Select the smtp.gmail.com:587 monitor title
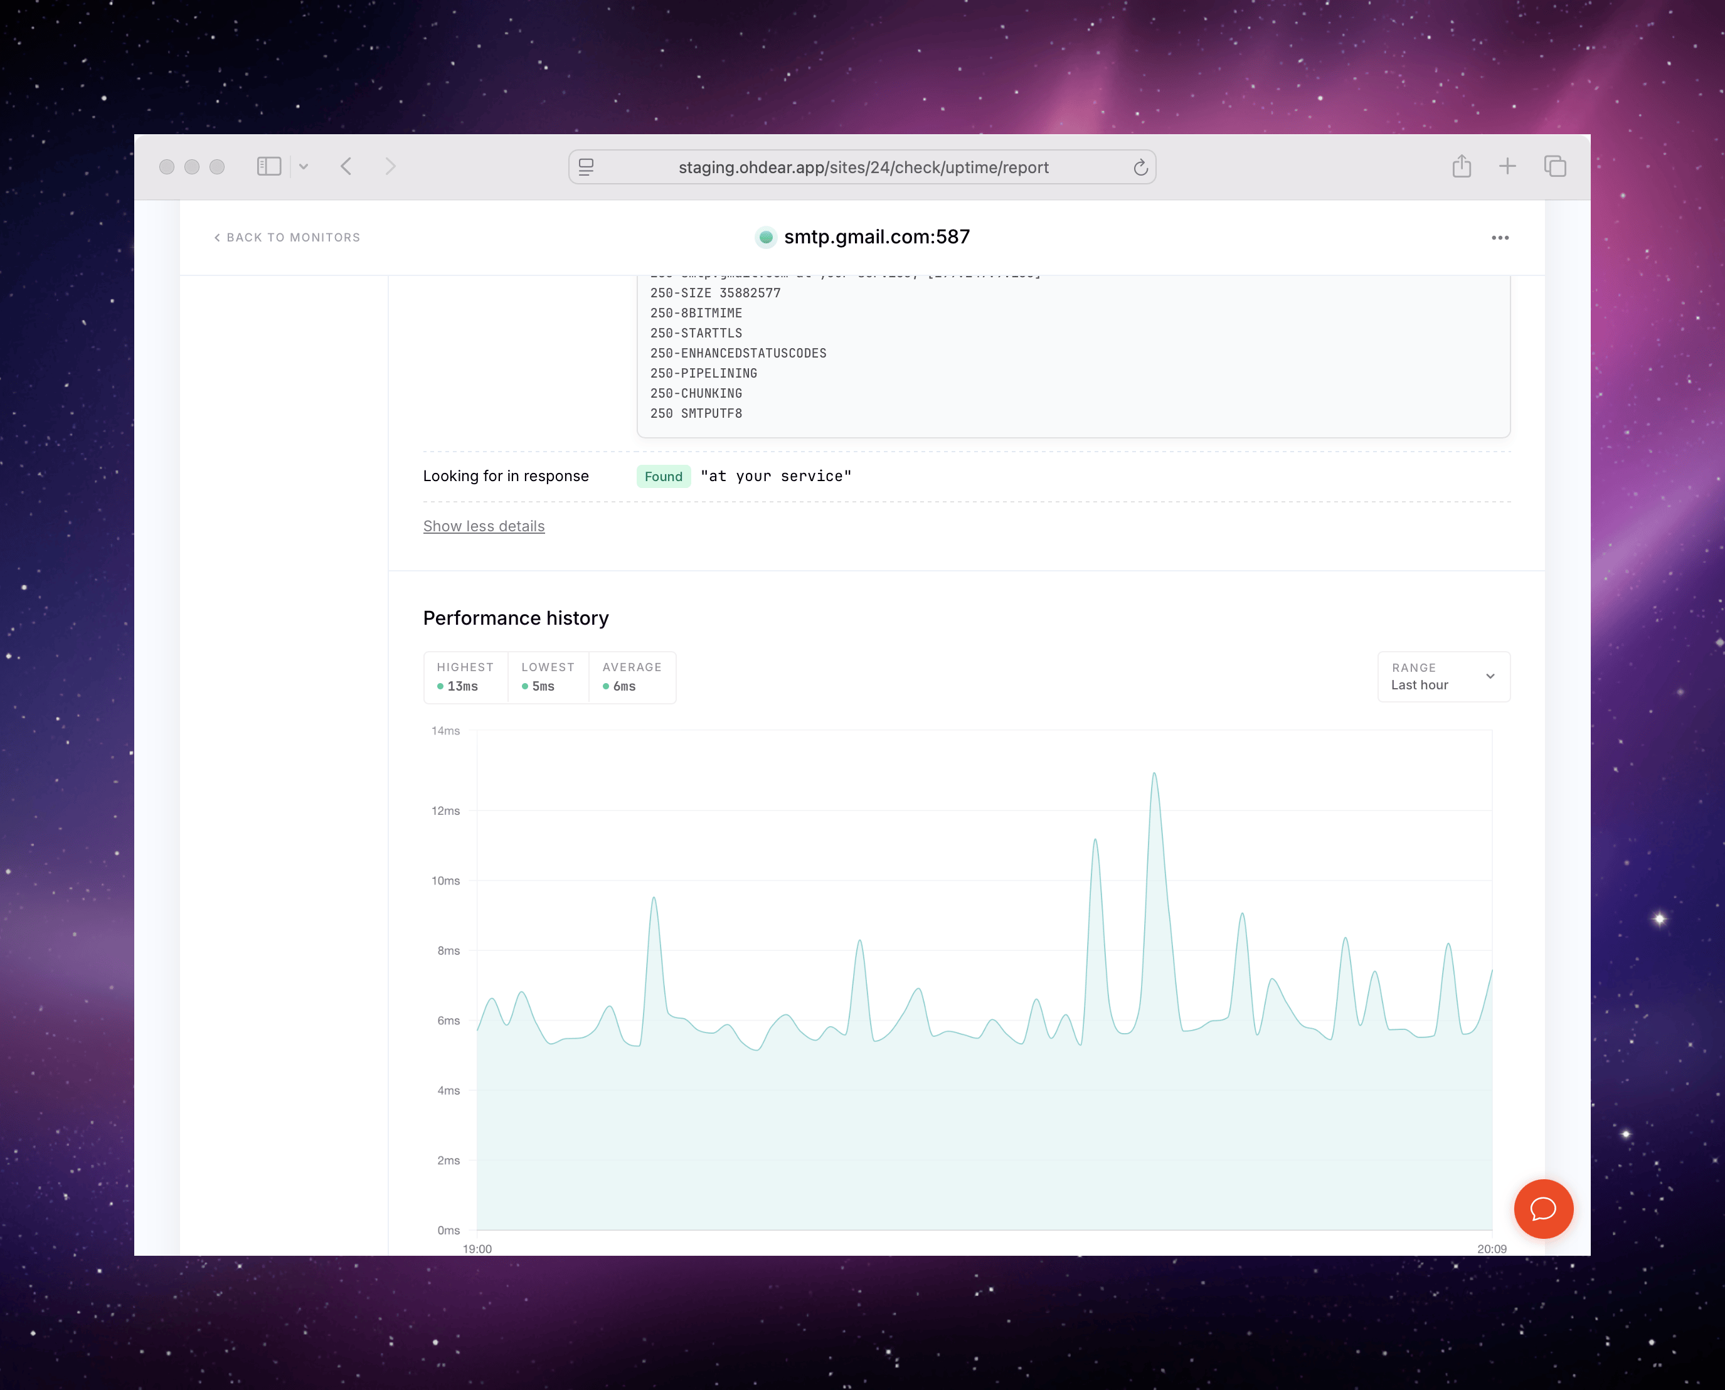Image resolution: width=1725 pixels, height=1390 pixels. (x=877, y=237)
